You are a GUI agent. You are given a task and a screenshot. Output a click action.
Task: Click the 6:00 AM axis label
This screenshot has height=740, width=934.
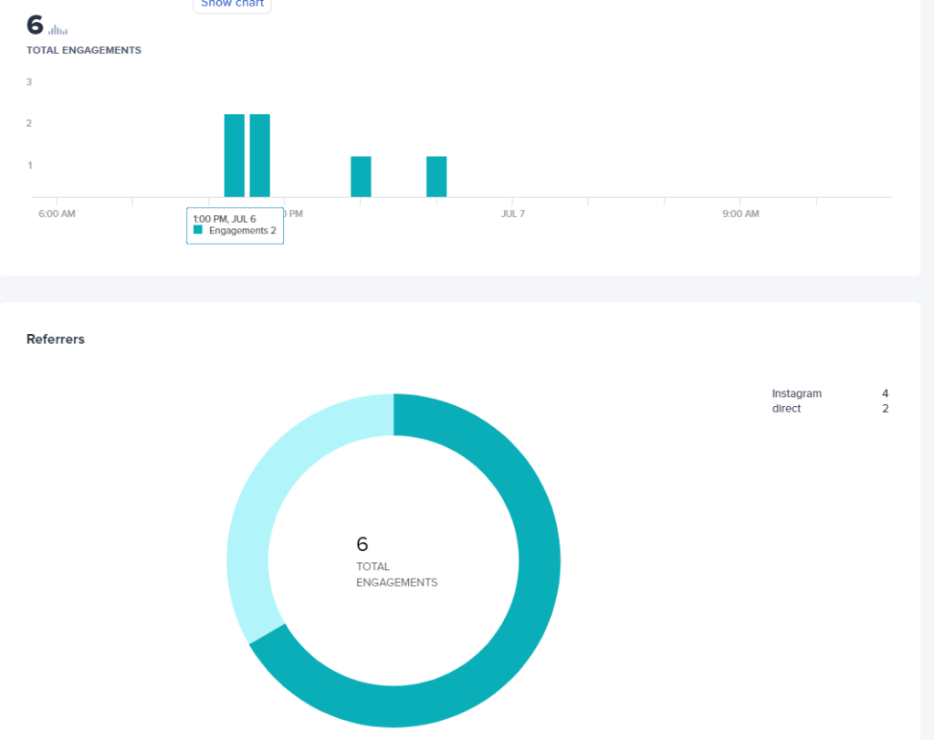click(x=57, y=213)
